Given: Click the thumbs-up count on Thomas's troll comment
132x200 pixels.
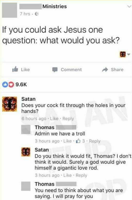Looking at the screenshot, I should tap(80, 141).
